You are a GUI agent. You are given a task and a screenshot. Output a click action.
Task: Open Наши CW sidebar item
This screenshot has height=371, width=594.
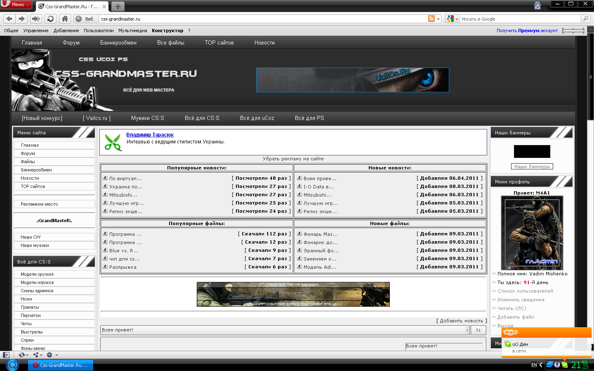(54, 237)
